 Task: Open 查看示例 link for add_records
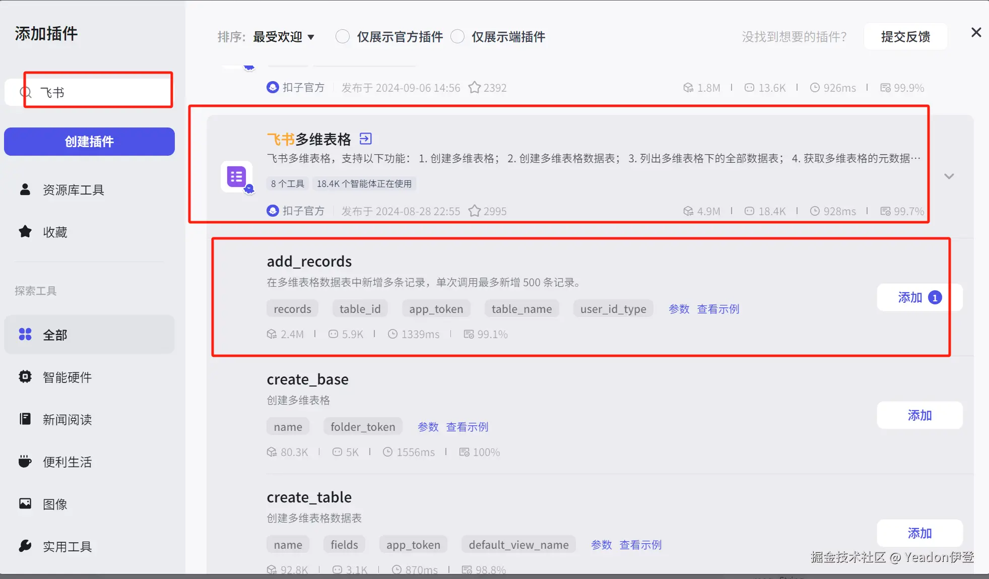coord(718,309)
